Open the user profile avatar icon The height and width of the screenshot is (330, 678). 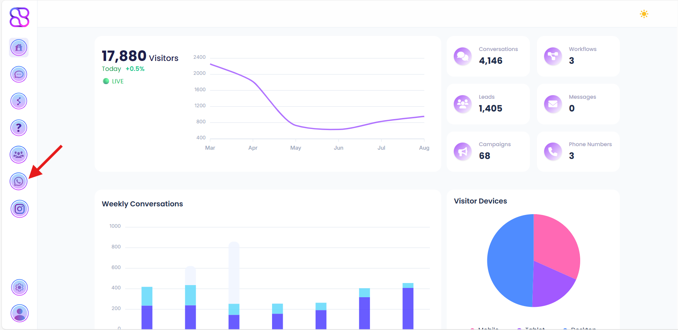click(x=20, y=313)
